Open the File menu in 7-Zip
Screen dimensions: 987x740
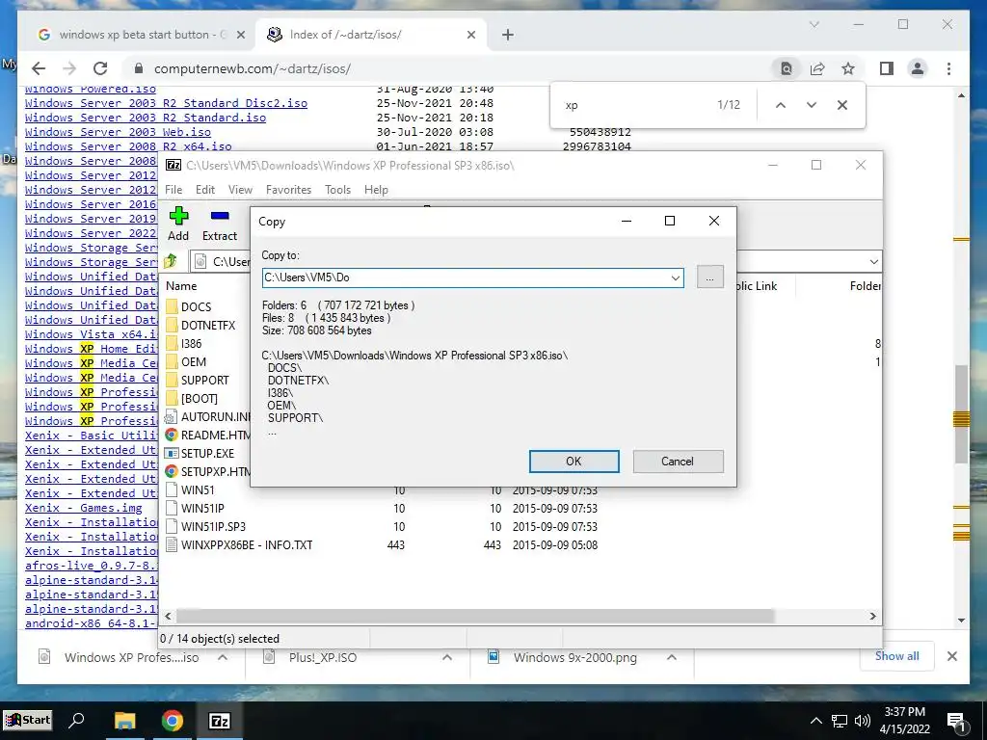(x=173, y=190)
